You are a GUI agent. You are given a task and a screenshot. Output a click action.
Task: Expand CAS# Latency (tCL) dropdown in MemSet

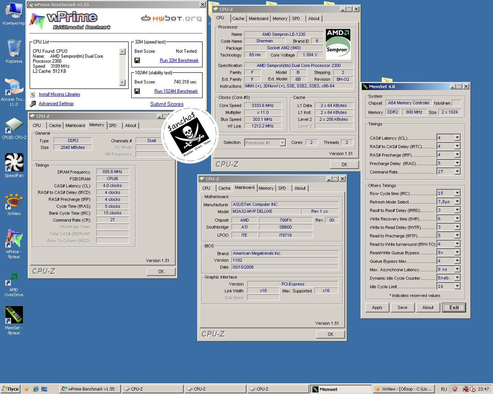tap(457, 138)
